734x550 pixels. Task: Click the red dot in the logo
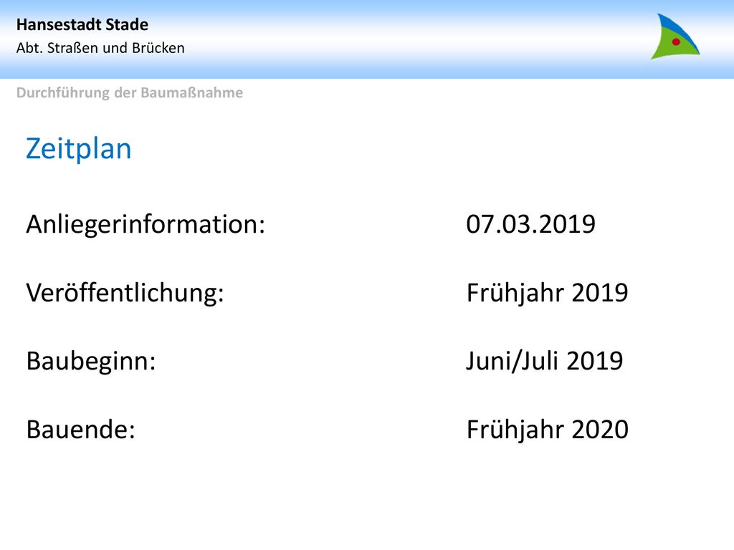tap(676, 42)
